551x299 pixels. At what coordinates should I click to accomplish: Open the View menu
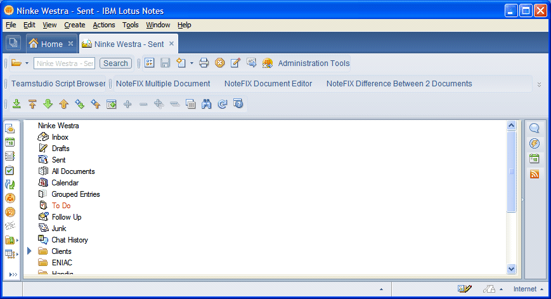pyautogui.click(x=49, y=25)
